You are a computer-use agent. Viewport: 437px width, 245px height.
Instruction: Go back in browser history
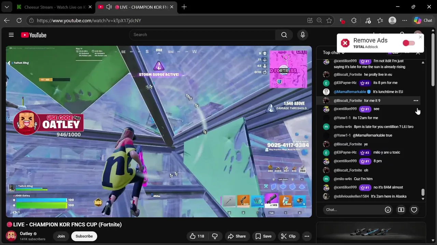point(7,20)
